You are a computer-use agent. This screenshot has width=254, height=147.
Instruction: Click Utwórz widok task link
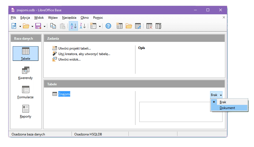pyautogui.click(x=69, y=59)
